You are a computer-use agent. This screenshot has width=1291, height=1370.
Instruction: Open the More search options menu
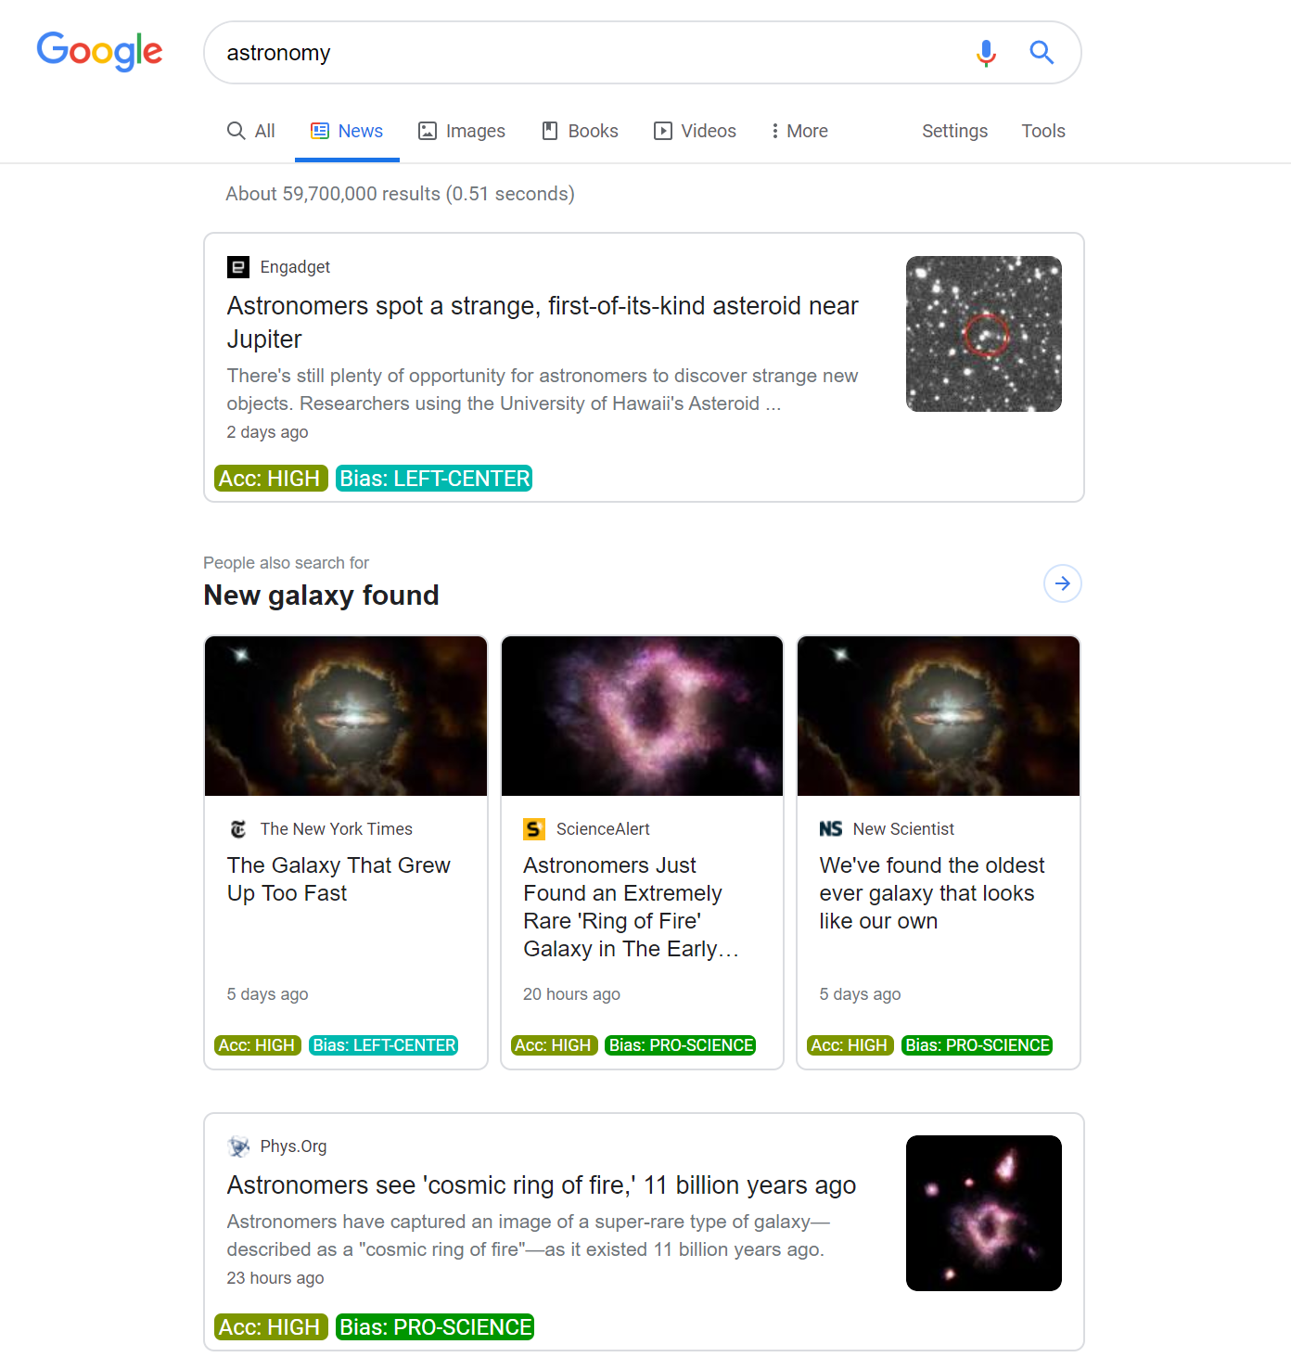tap(799, 131)
